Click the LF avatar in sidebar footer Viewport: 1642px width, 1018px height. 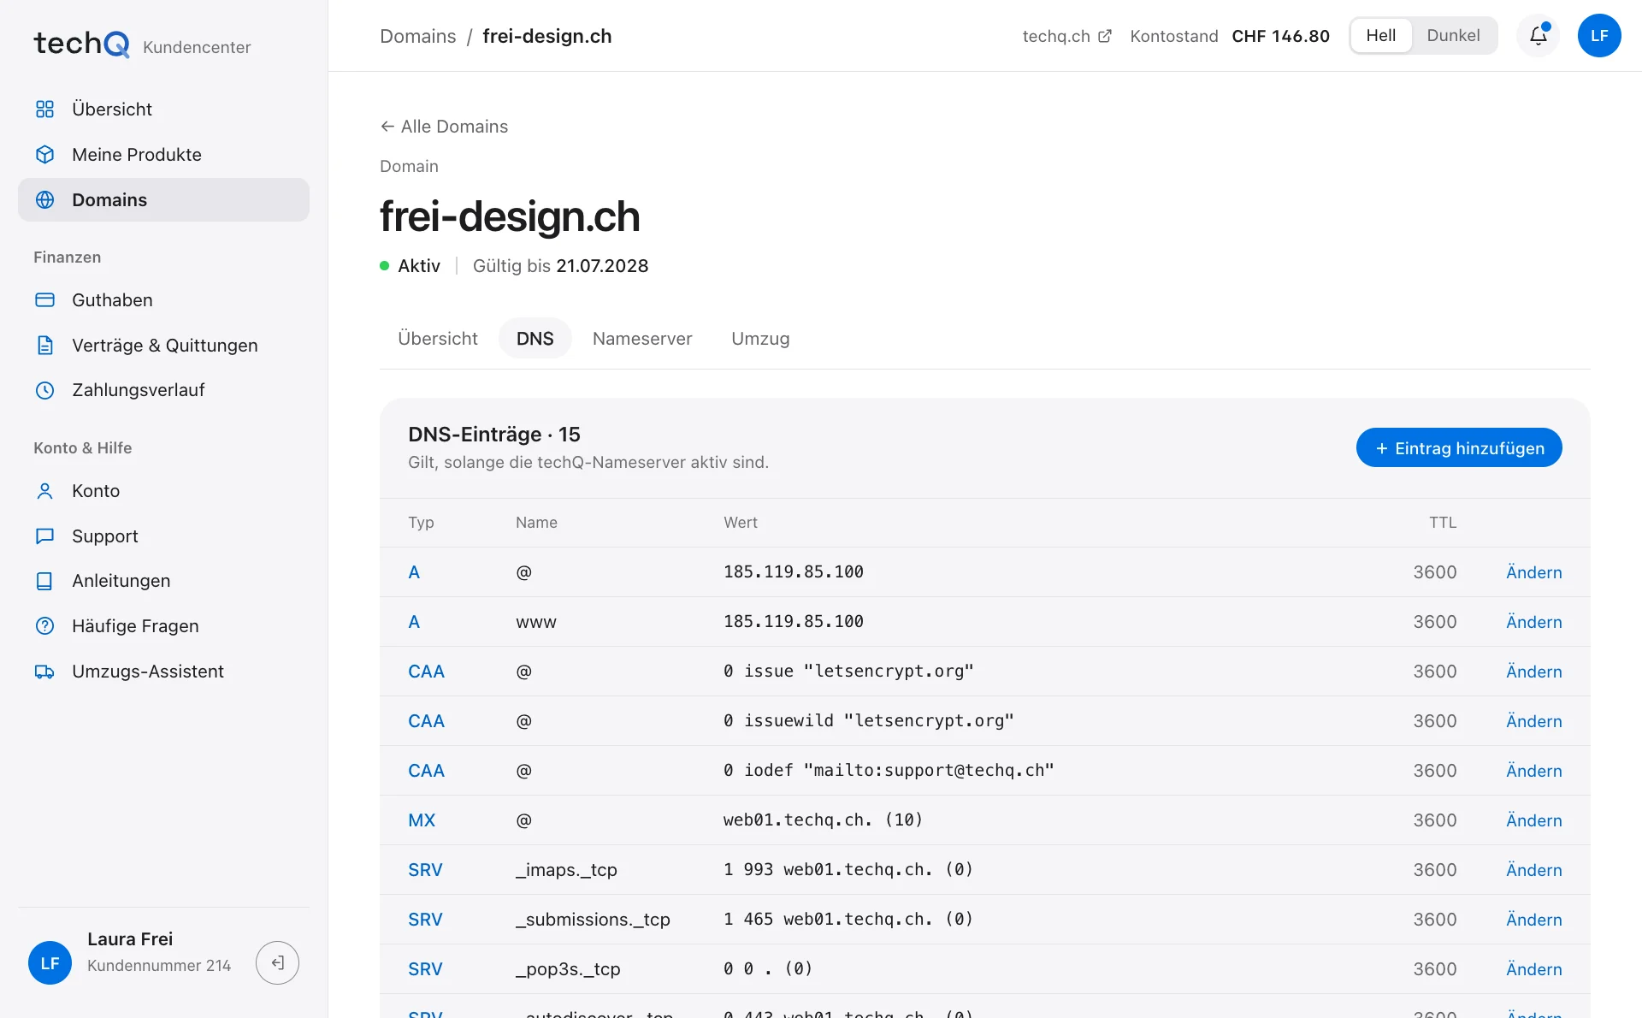(x=50, y=963)
